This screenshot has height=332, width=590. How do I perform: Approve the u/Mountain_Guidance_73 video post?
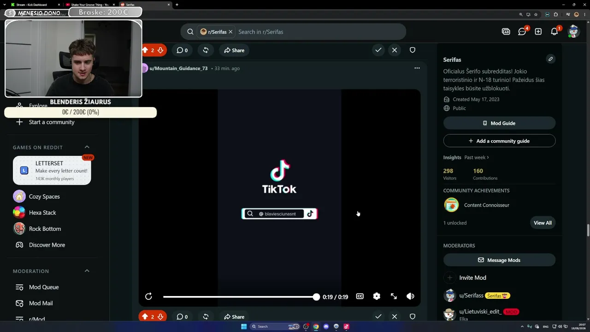pos(378,317)
